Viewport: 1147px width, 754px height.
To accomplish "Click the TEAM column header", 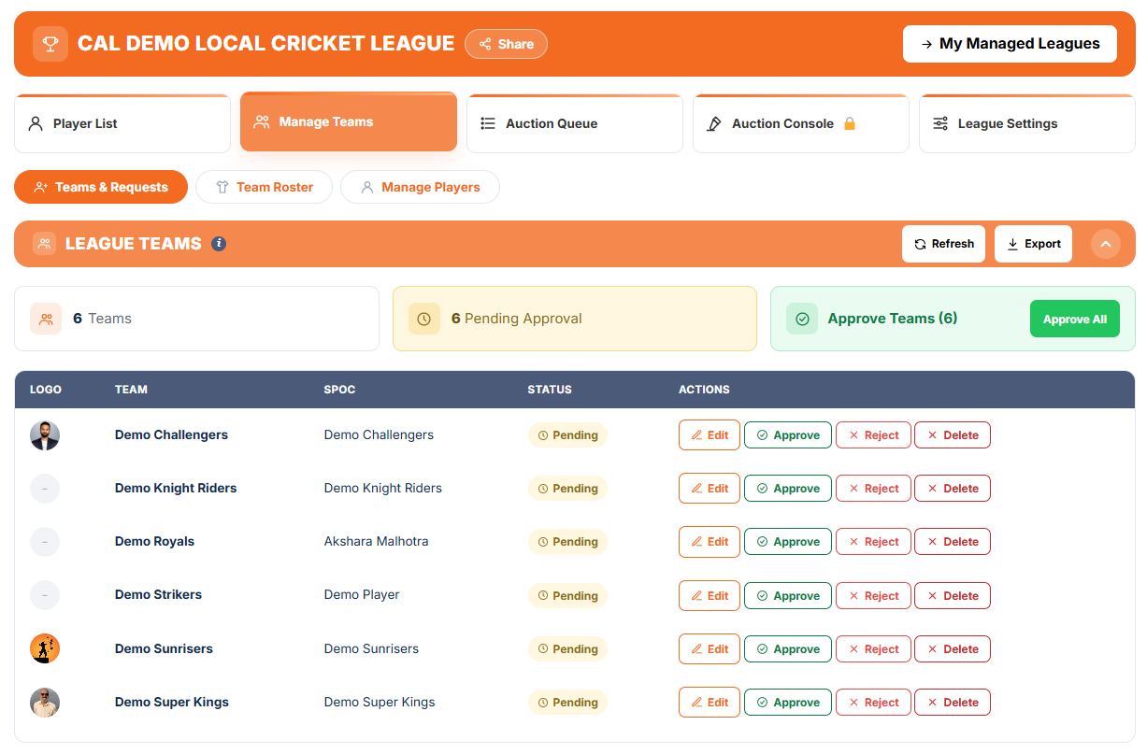I will click(131, 390).
